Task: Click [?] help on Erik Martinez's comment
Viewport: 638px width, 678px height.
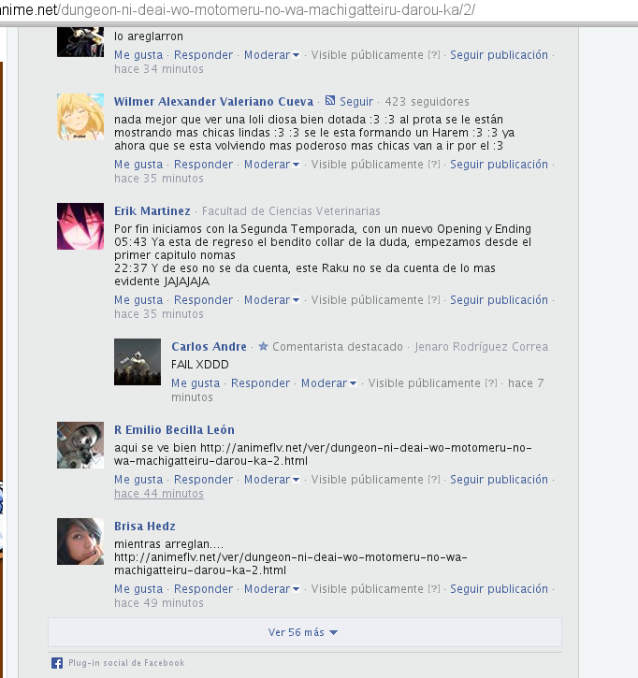Action: click(x=434, y=299)
